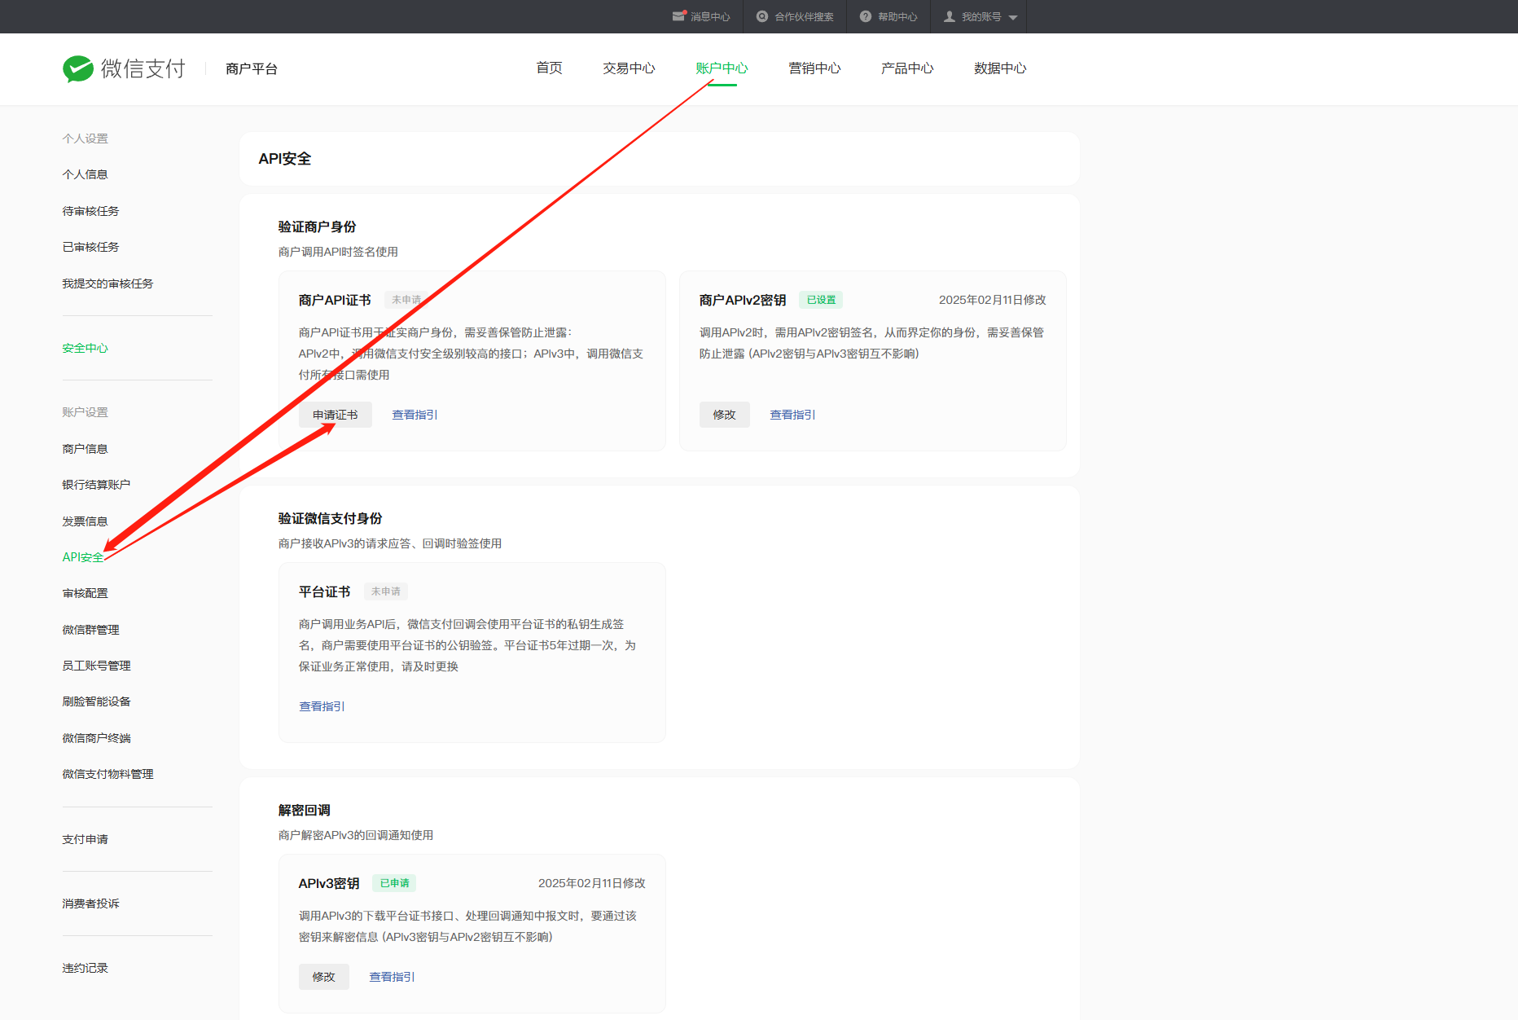The image size is (1518, 1020).
Task: Go to 首页 tab
Action: click(549, 68)
